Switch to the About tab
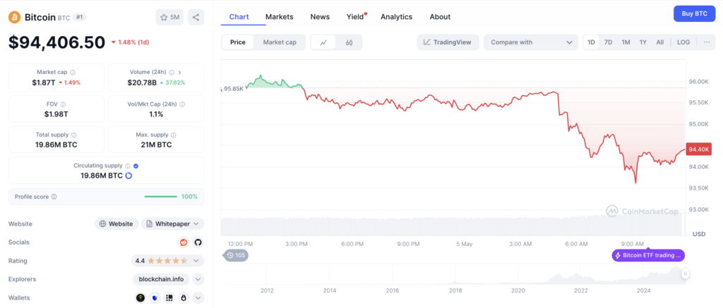Image resolution: width=723 pixels, height=308 pixels. [440, 17]
